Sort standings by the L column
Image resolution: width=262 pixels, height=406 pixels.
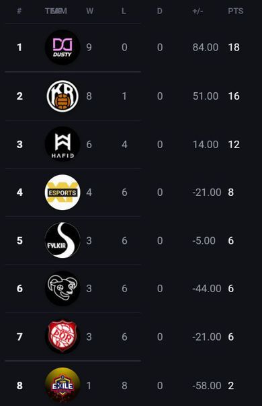point(124,11)
